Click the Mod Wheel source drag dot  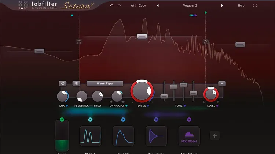189,120
